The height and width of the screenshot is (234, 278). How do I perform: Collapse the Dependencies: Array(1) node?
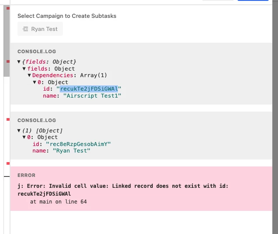click(x=29, y=75)
